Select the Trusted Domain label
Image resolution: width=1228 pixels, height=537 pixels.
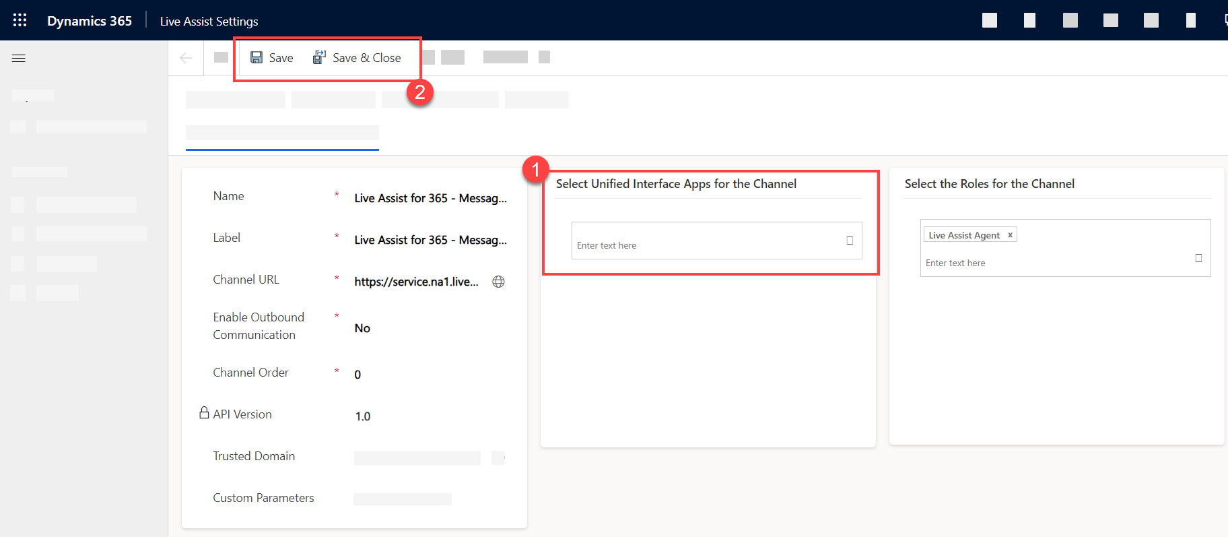coord(254,456)
